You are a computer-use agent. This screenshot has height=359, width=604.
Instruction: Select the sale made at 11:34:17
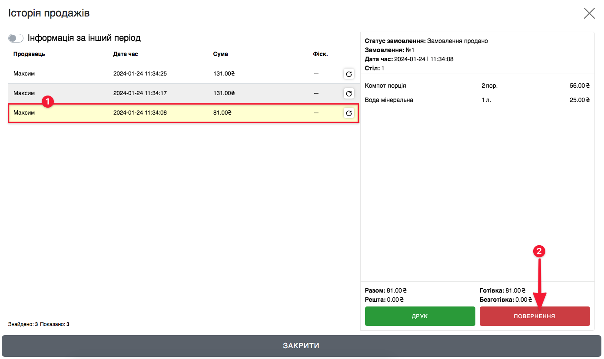140,93
